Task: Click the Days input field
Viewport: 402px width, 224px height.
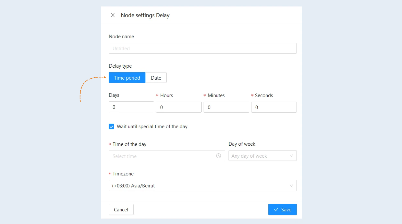Action: (131, 107)
